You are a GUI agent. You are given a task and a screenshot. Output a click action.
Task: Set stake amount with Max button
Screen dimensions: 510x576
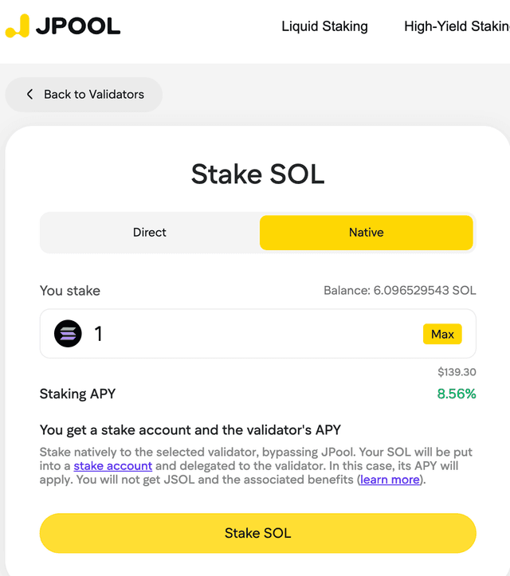coord(442,334)
